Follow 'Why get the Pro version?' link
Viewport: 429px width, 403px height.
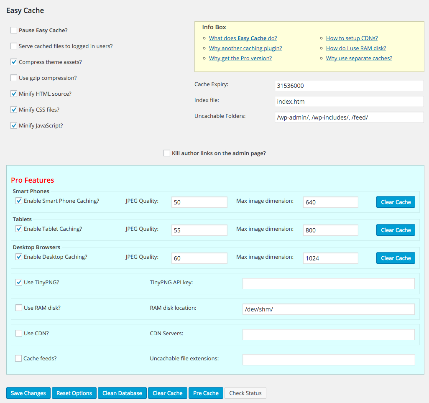240,58
